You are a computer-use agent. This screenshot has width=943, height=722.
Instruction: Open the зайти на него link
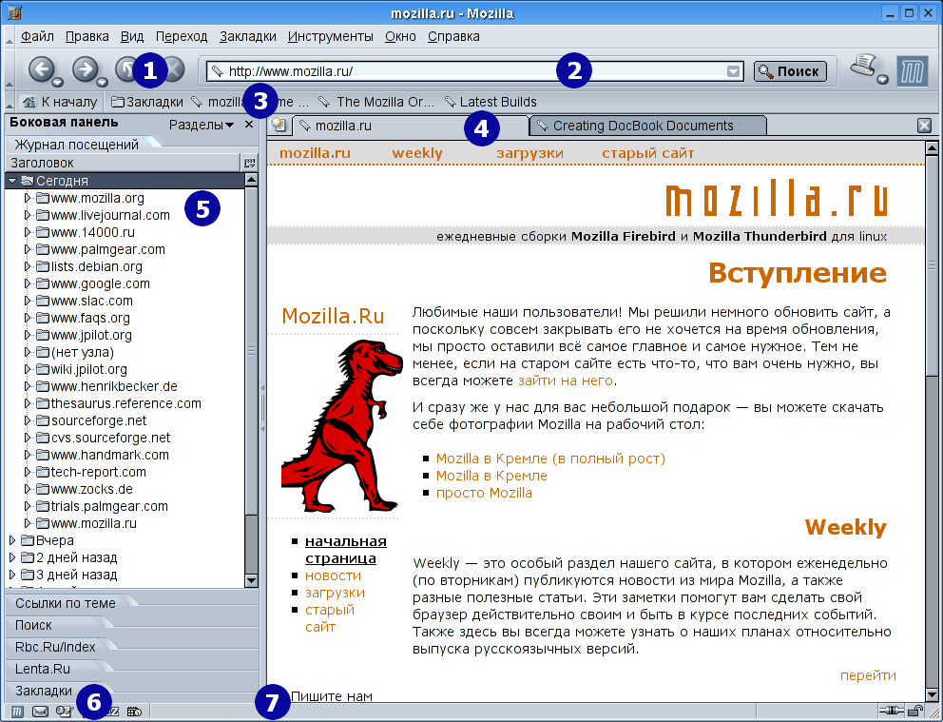pos(566,381)
